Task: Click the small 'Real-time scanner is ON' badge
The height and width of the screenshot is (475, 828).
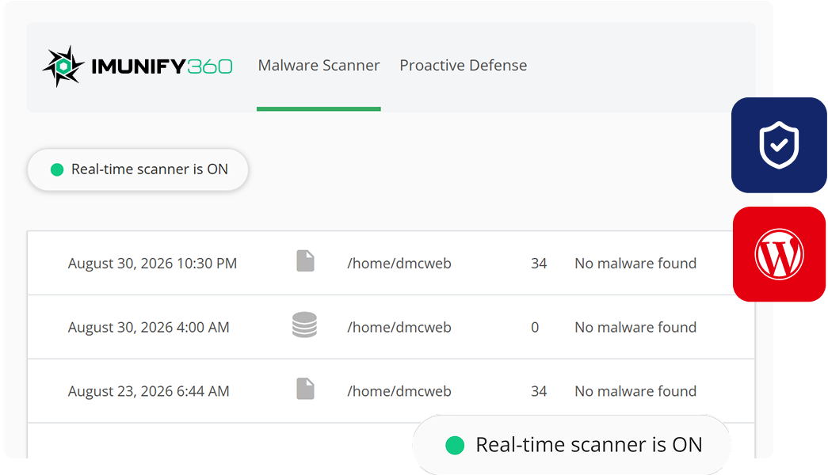Action: [x=138, y=169]
